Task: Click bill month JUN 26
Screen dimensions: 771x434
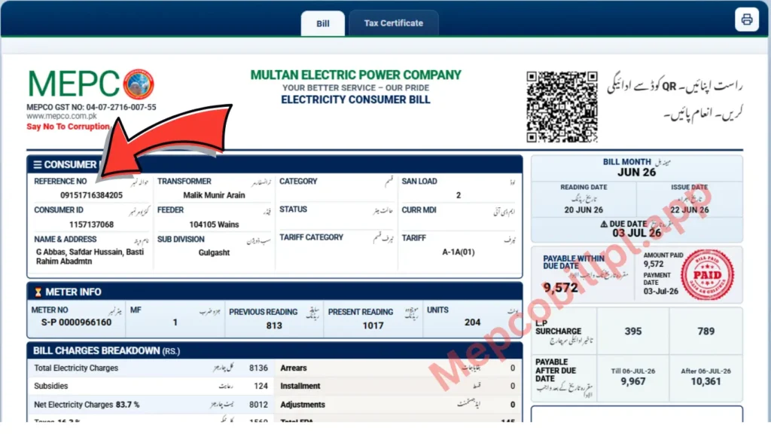Action: coord(636,173)
